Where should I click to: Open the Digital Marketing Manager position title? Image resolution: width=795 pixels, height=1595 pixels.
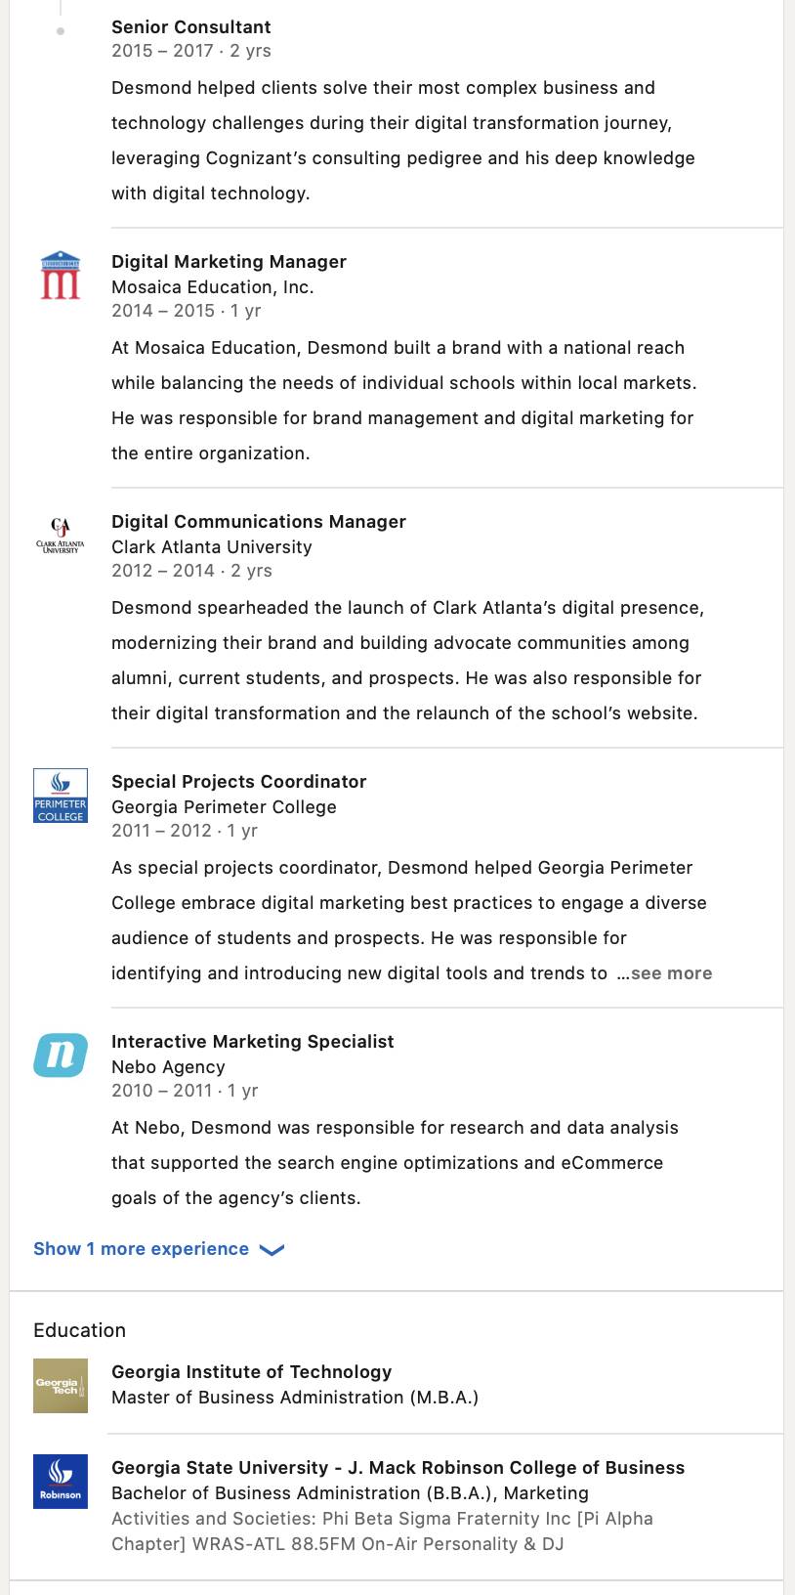coord(229,262)
